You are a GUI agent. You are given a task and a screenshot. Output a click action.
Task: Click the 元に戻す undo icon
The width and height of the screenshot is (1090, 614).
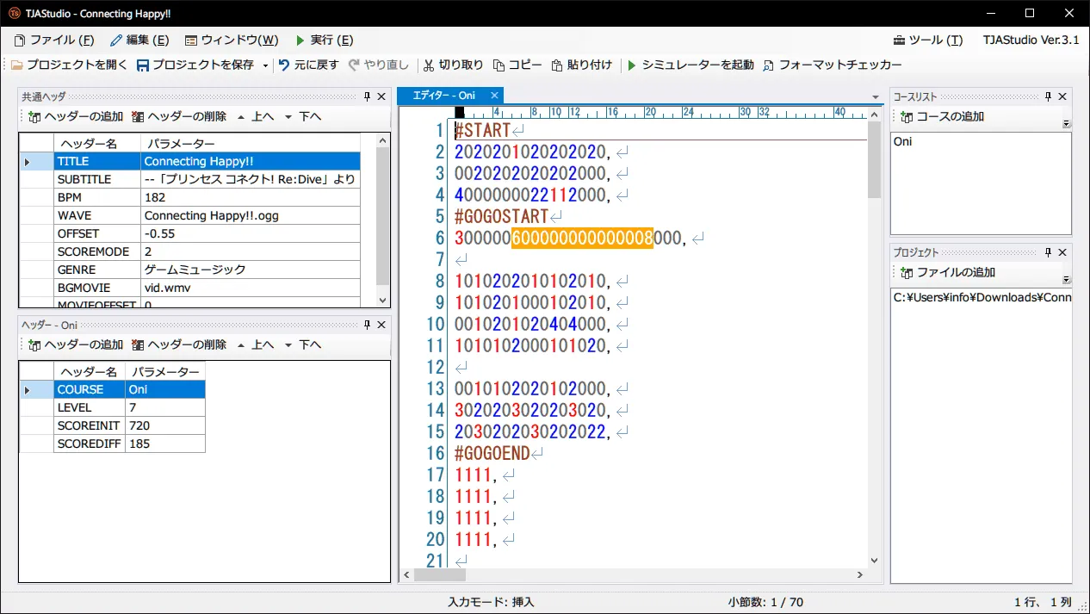click(x=284, y=65)
